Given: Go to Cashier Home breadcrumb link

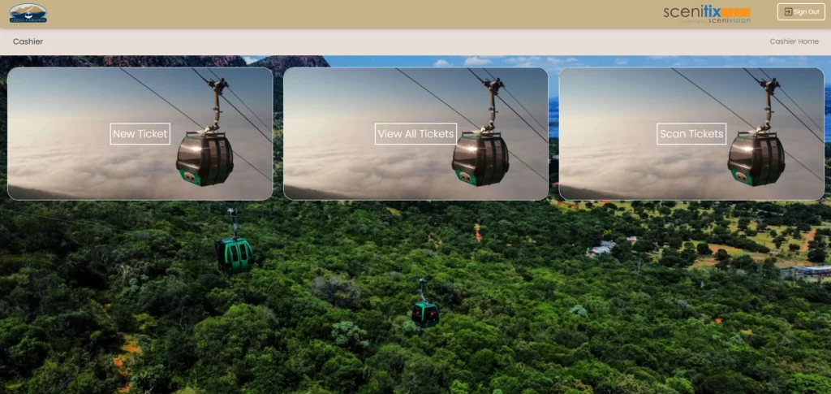Looking at the screenshot, I should [x=794, y=41].
